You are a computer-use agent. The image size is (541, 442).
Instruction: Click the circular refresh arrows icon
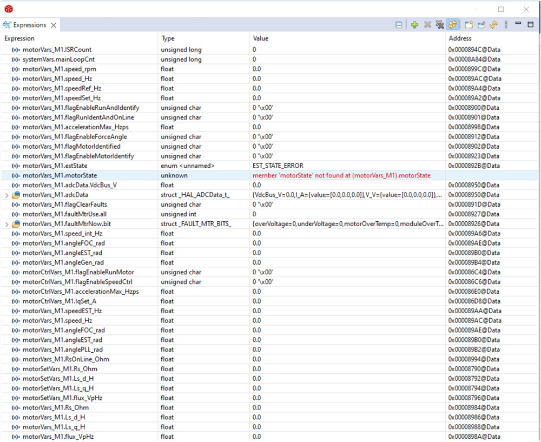tap(493, 24)
